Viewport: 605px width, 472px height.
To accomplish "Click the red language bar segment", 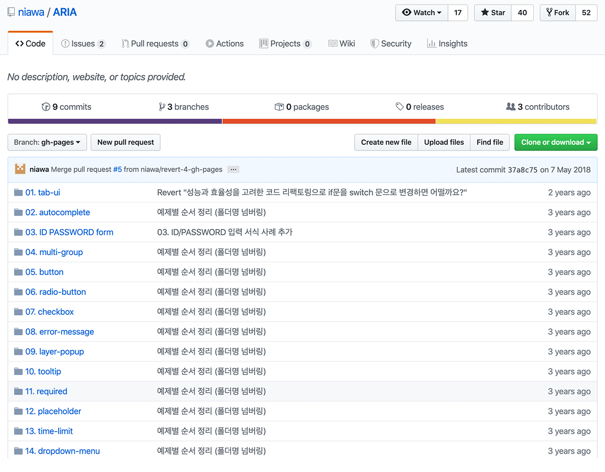I will pos(329,121).
